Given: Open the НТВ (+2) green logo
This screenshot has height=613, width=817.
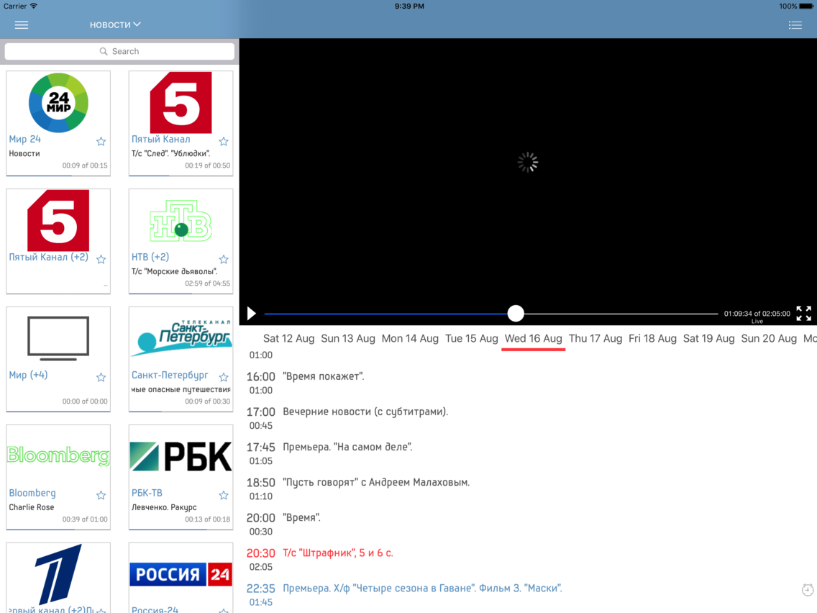Looking at the screenshot, I should pos(181,220).
